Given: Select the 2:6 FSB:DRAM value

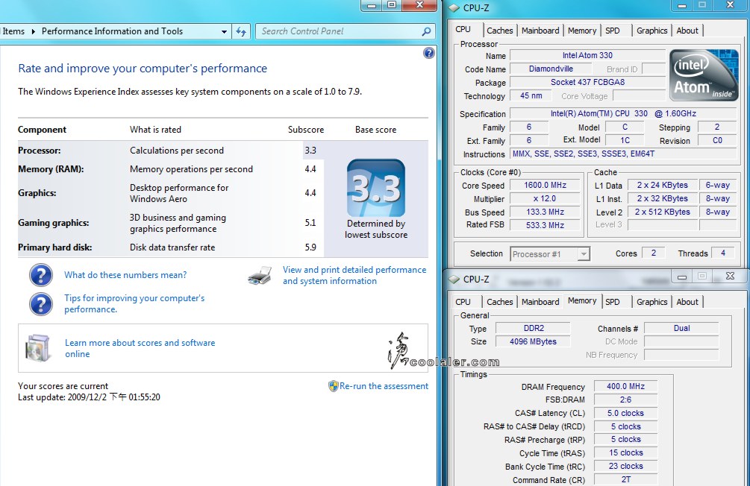Looking at the screenshot, I should point(625,400).
